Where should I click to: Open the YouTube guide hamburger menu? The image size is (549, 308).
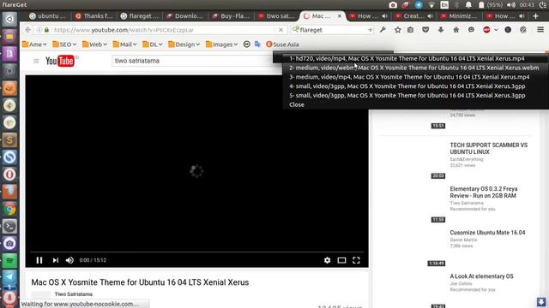[36, 61]
